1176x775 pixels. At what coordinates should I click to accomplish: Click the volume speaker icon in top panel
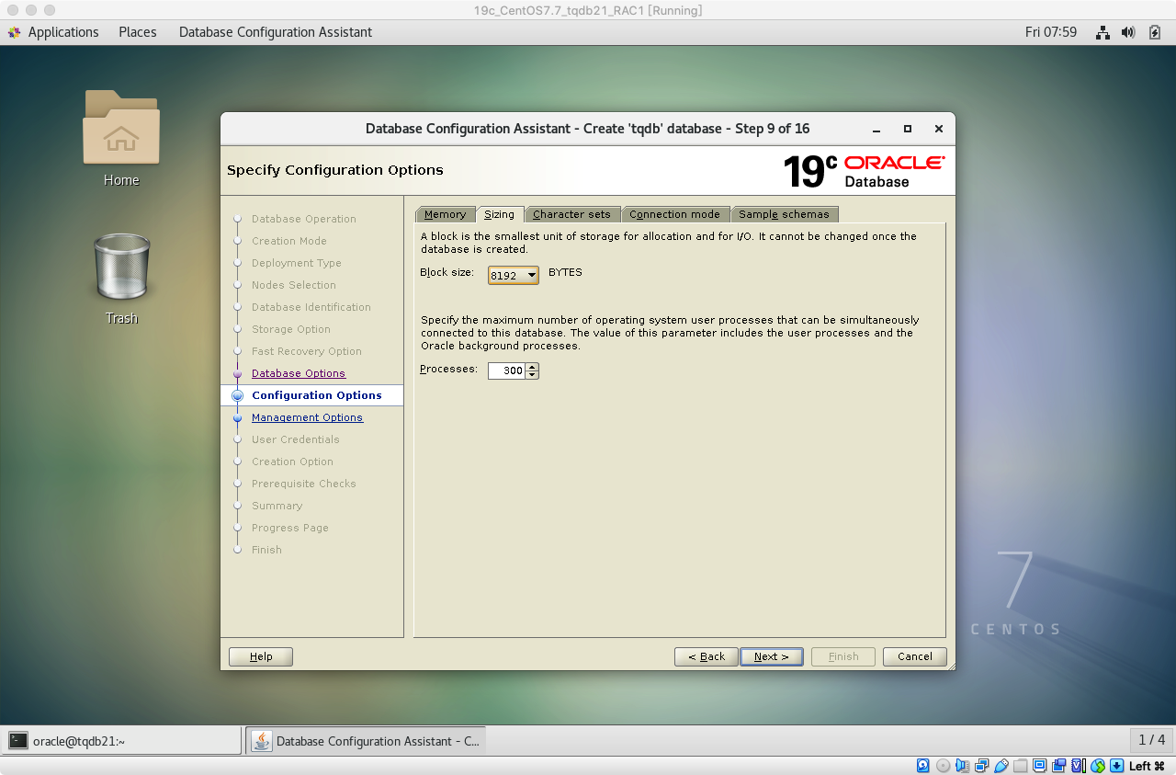pos(1129,32)
